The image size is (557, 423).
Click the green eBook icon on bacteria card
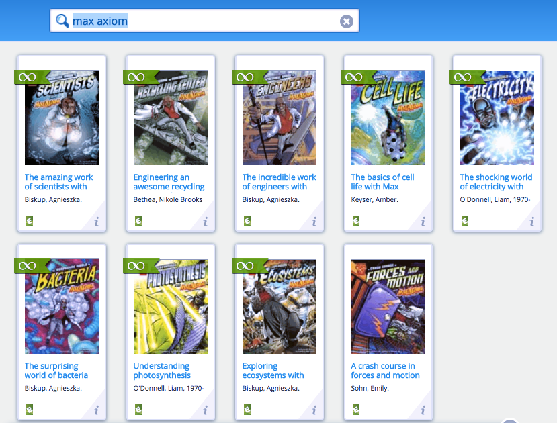(30, 410)
